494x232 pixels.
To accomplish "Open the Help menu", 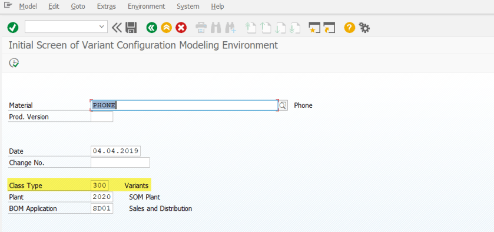I will tap(217, 6).
